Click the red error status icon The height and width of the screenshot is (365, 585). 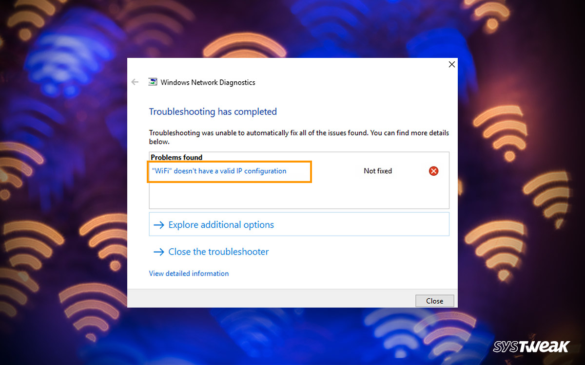click(x=433, y=171)
